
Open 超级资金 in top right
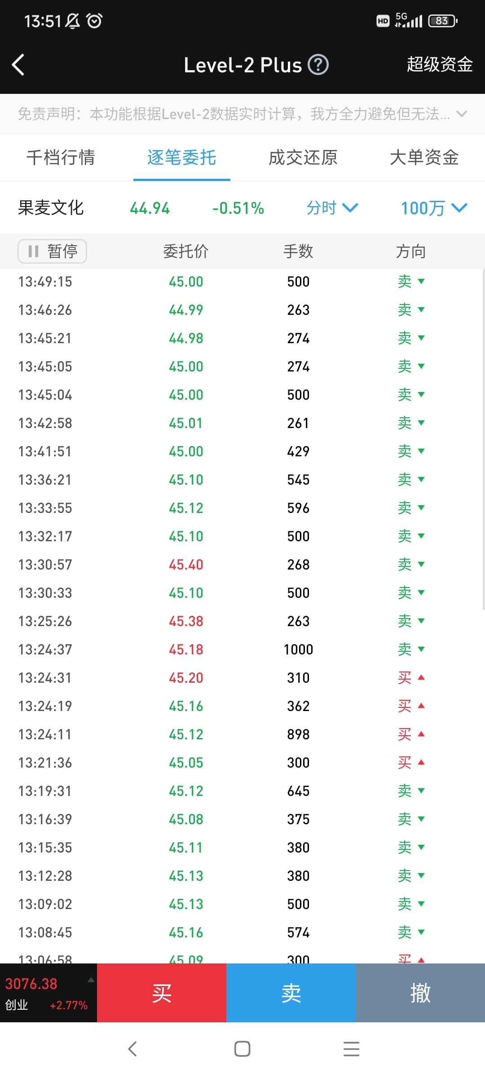pyautogui.click(x=440, y=65)
